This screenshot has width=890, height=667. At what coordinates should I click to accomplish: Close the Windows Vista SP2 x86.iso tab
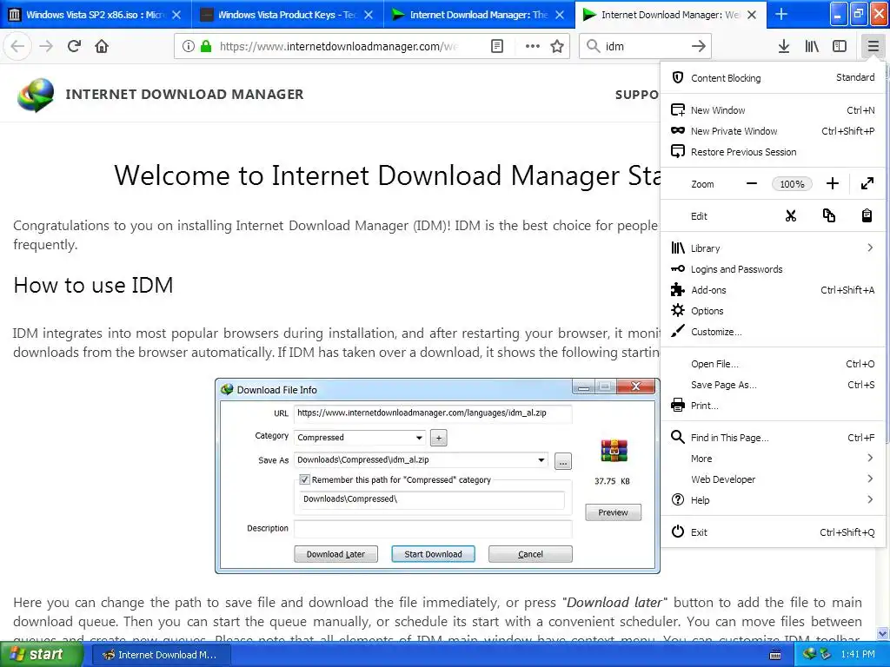176,15
